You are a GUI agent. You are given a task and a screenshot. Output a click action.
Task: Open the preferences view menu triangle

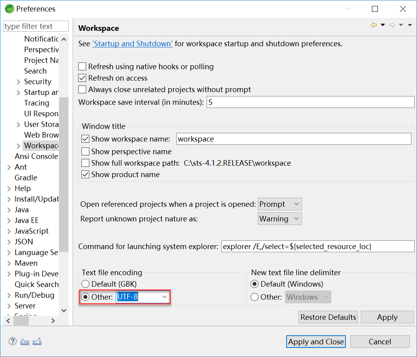409,25
